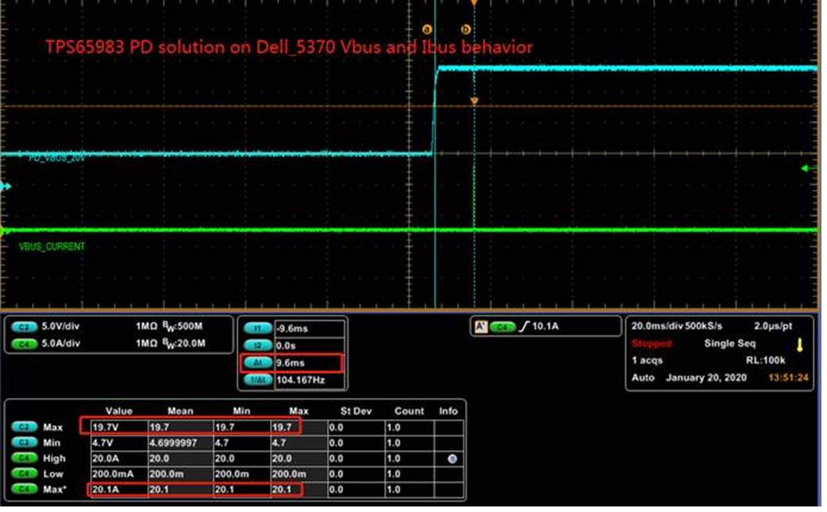Viewport: 827px width, 512px height.
Task: Click the 4.7V value cell in Min row
Action: tap(119, 444)
